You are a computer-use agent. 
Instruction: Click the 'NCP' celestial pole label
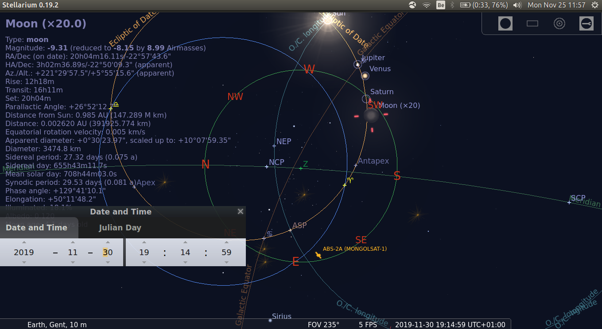click(276, 162)
